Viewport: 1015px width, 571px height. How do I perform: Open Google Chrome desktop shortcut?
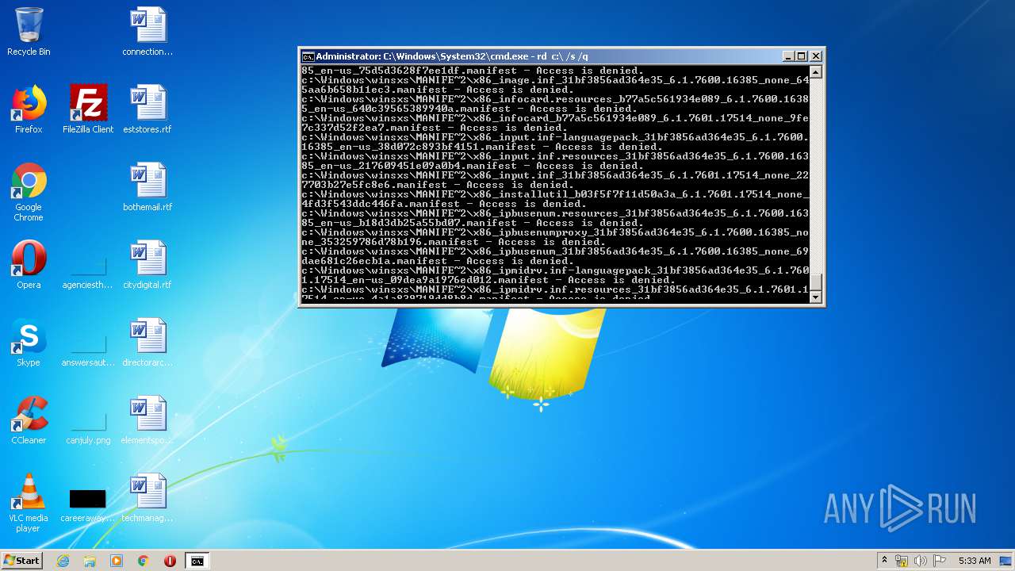[29, 192]
